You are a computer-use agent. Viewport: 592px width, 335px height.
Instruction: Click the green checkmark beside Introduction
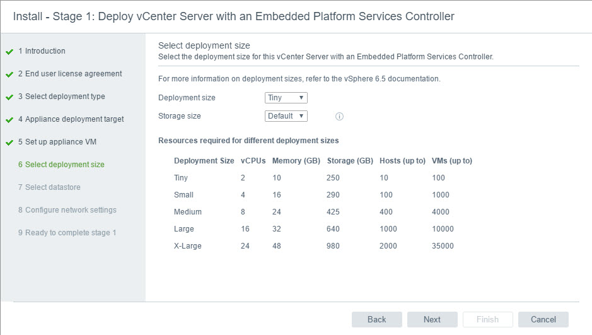click(9, 52)
